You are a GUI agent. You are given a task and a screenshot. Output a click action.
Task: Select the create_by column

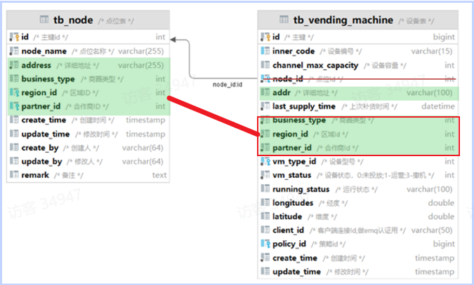click(x=40, y=148)
